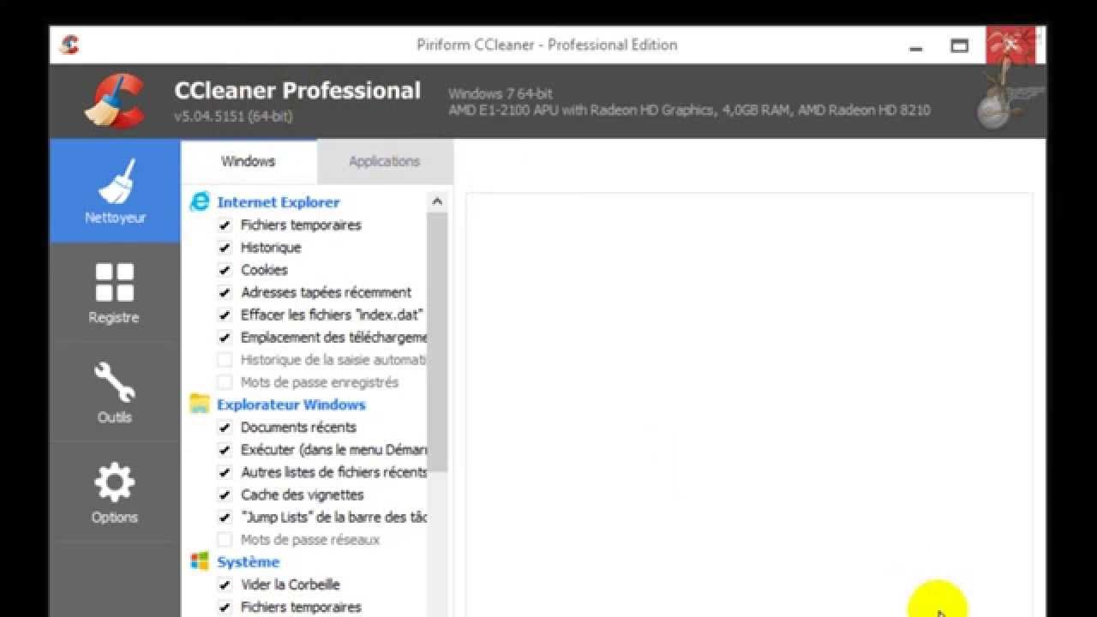Viewport: 1097px width, 617px height.
Task: Select the Explorateur Windows section heading
Action: pos(291,404)
